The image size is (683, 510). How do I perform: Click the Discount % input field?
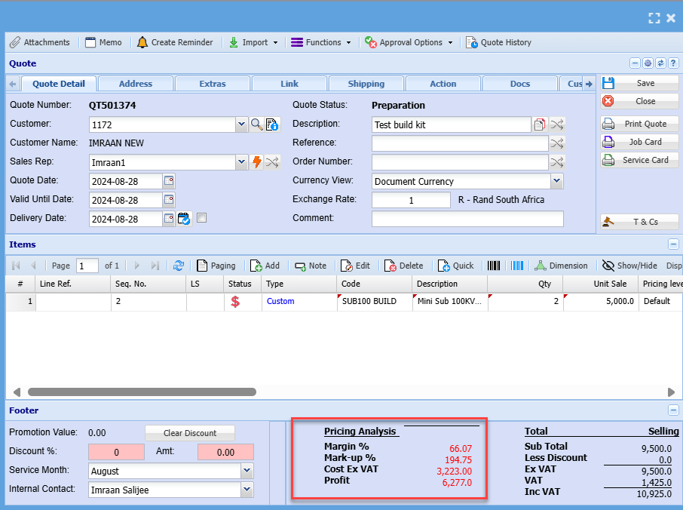(x=117, y=452)
